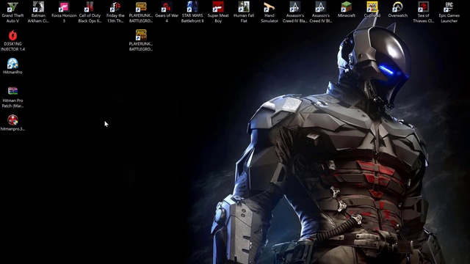Click the Minecraft grass block icon
The width and height of the screenshot is (470, 264).
tap(346, 7)
